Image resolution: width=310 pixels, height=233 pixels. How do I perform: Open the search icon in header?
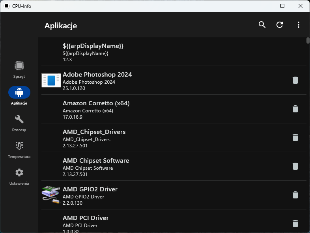(x=262, y=25)
